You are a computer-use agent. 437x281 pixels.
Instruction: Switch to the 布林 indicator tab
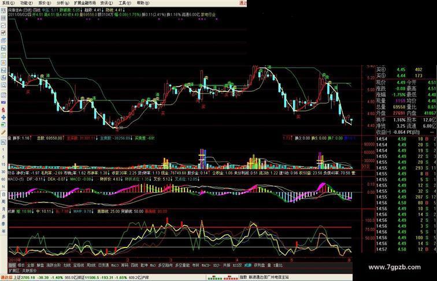195,265
